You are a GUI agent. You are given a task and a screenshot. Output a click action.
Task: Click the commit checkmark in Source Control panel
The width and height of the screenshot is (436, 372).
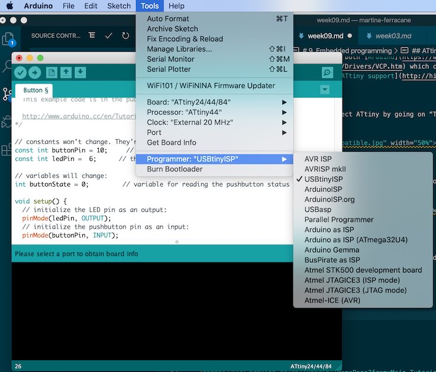109,36
